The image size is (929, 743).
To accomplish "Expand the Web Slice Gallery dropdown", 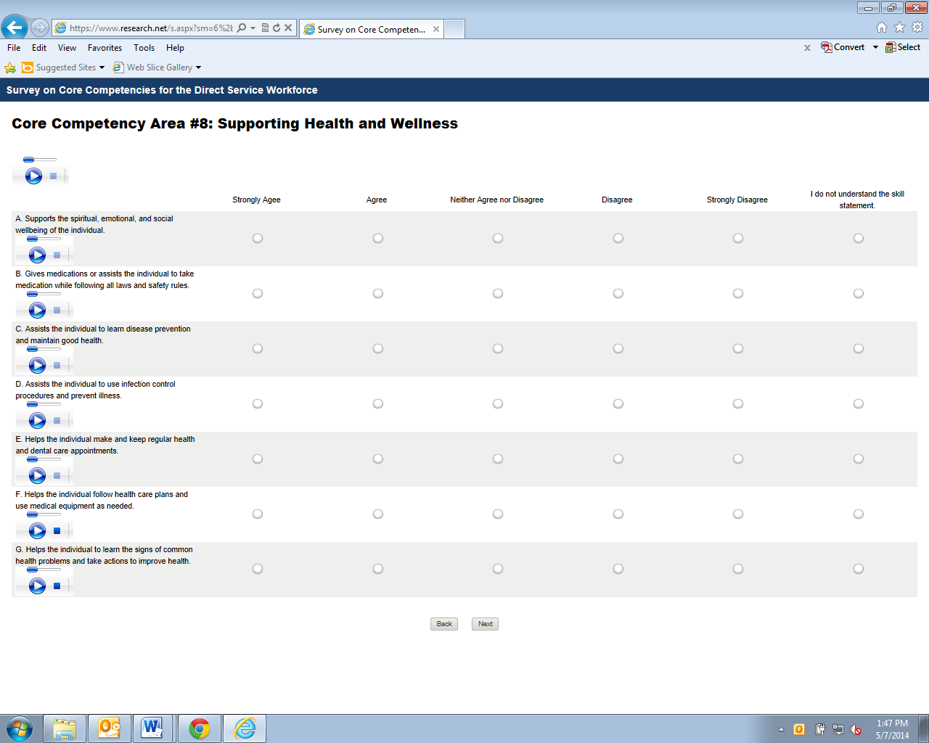I will 198,67.
